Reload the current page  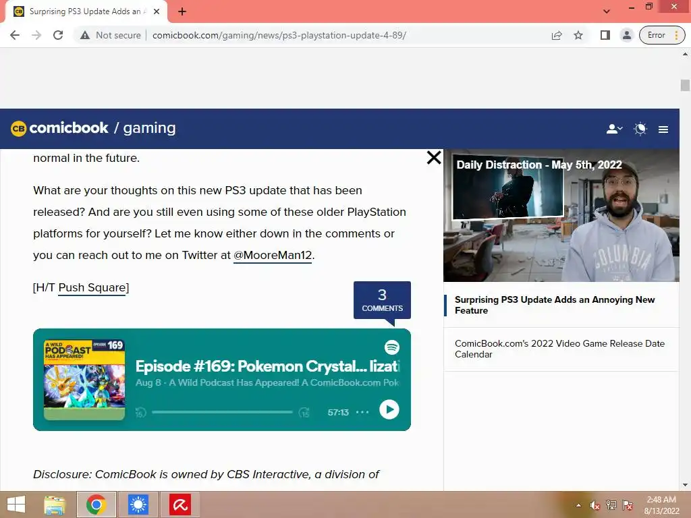point(58,35)
